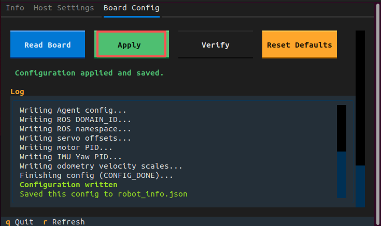The image size is (381, 226).
Task: Click the log panel scrollbar thumb
Action: point(342,175)
